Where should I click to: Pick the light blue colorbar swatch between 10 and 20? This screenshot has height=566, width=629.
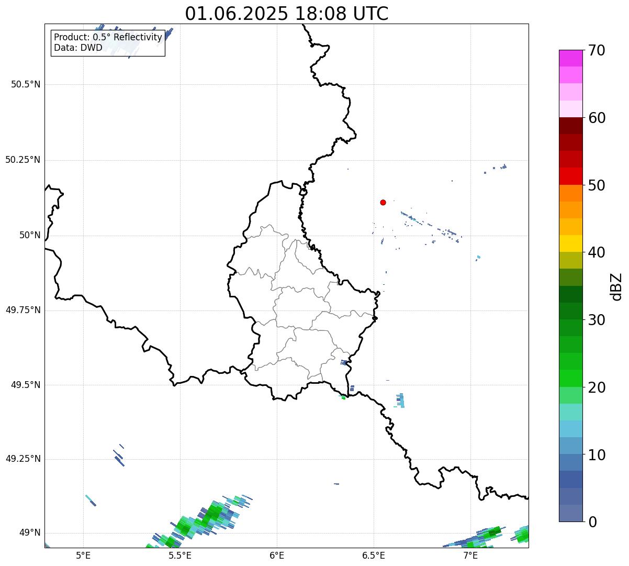click(570, 429)
